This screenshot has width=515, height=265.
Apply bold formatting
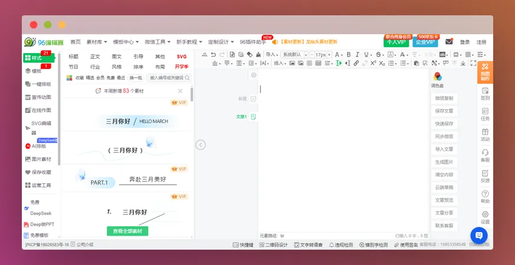(349, 55)
